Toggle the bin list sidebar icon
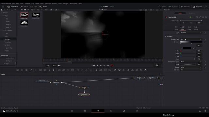Image resolution: width=209 pixels, height=117 pixels. click(2, 10)
